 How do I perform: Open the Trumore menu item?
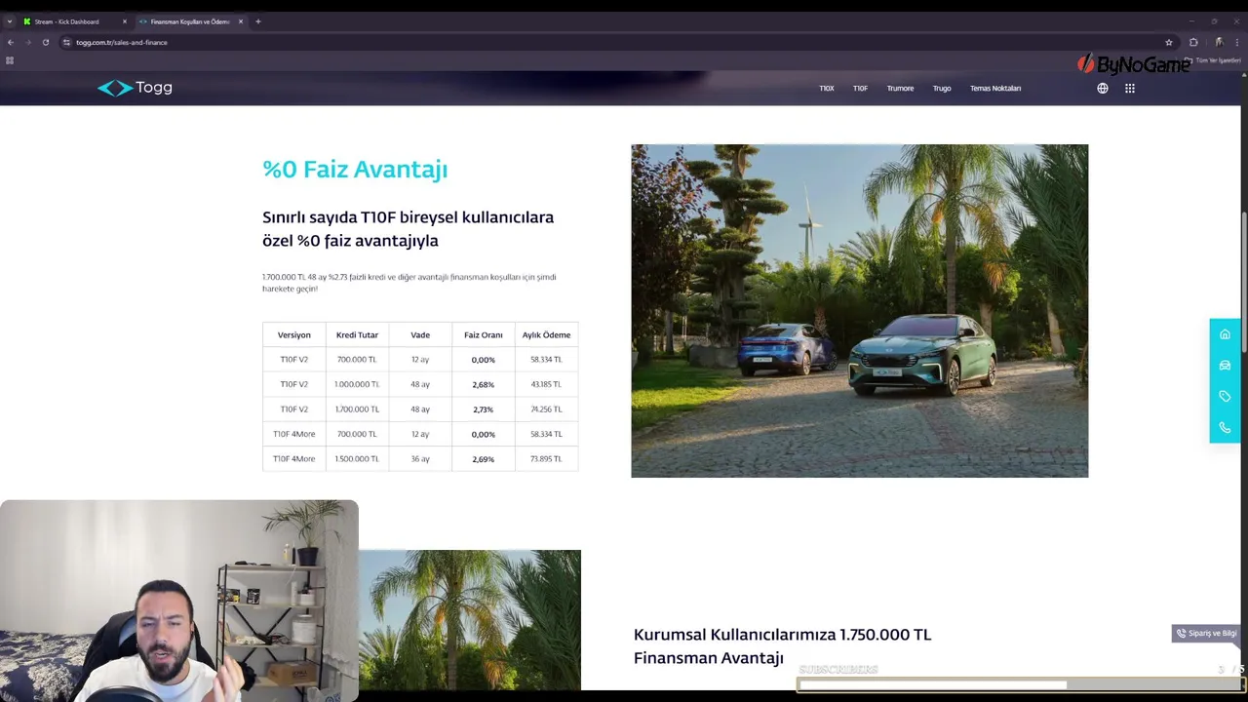coord(900,88)
